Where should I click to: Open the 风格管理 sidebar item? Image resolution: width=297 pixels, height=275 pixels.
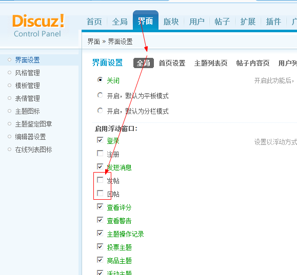click(28, 73)
